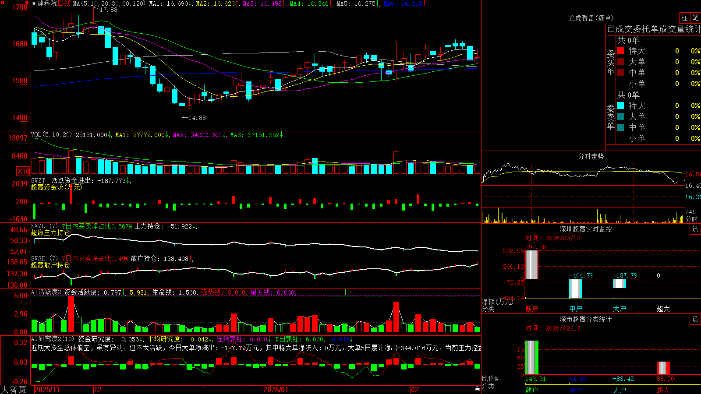The width and height of the screenshot is (701, 394).
Task: Click the 大户 bar showing -187.79
Action: coord(620,283)
